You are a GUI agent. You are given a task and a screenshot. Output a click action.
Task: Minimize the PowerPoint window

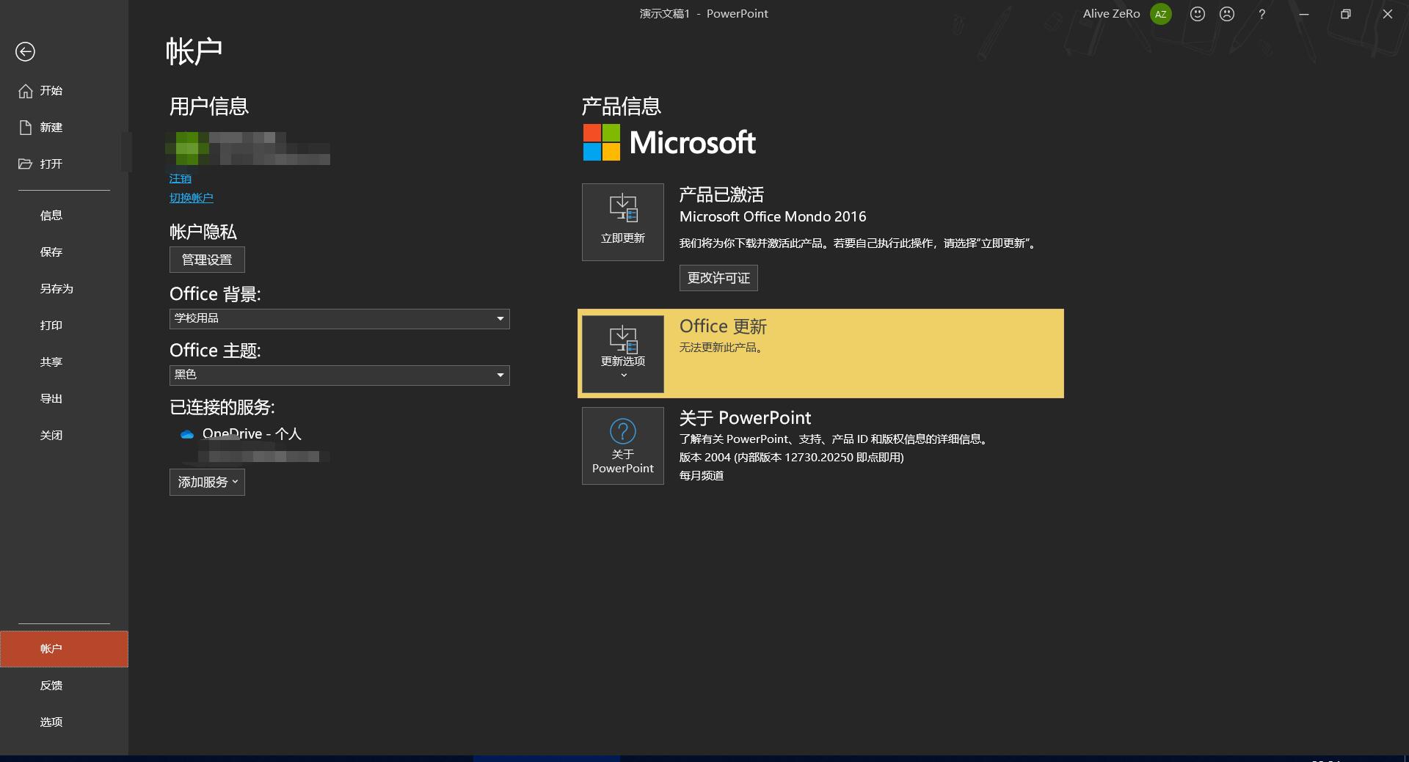pyautogui.click(x=1304, y=14)
